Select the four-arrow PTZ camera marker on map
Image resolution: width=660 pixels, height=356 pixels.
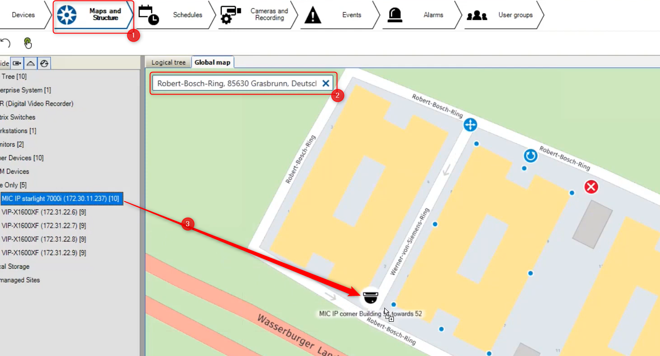(470, 124)
